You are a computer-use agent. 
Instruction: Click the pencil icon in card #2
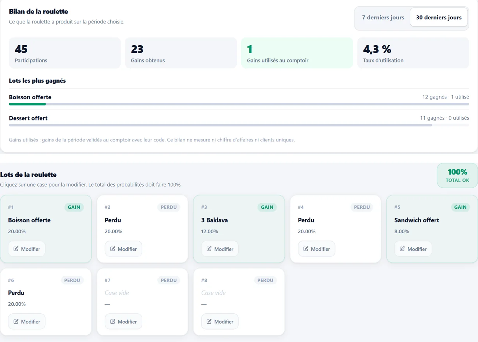click(x=113, y=249)
